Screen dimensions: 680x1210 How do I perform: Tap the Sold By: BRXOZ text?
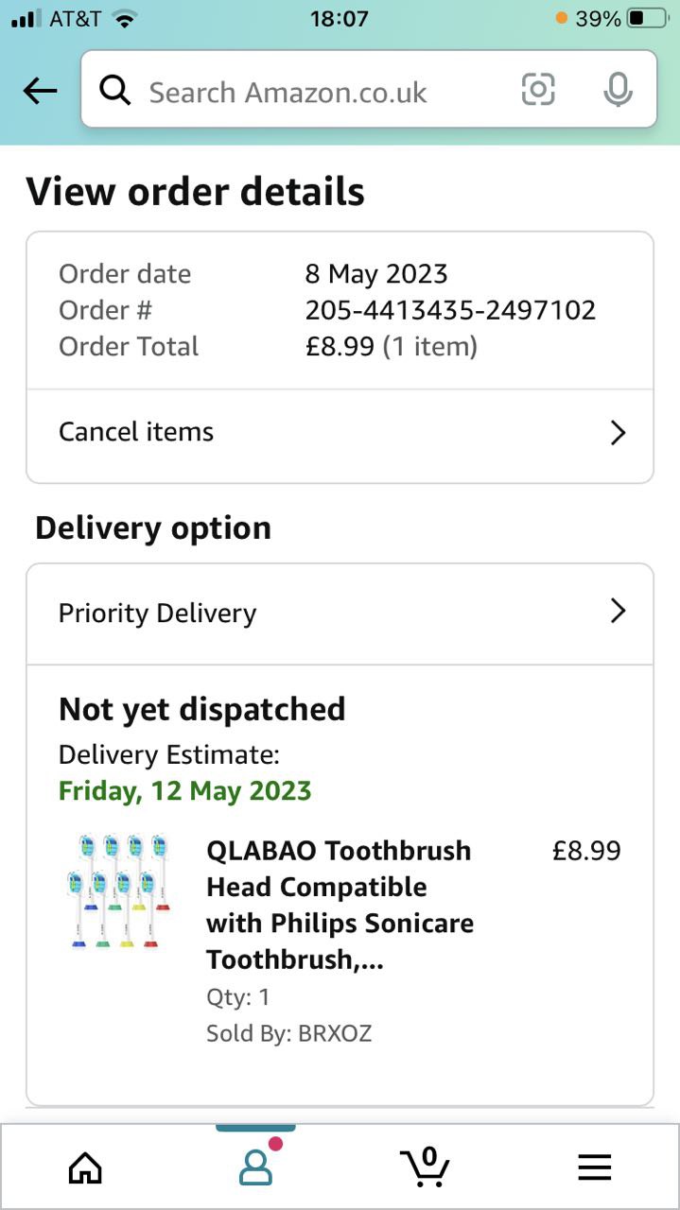click(288, 1033)
